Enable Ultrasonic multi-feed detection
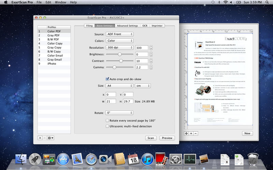Viewport: 273px width, 170px height. [x=107, y=126]
